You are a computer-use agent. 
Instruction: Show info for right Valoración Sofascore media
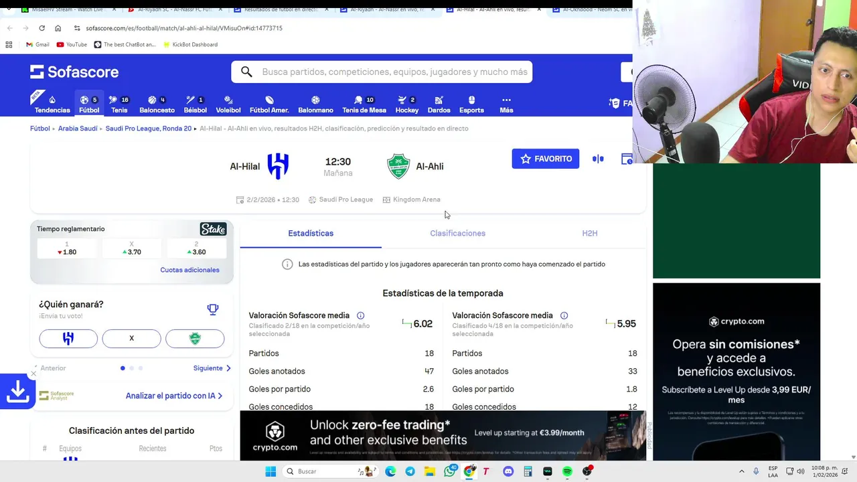pyautogui.click(x=564, y=315)
